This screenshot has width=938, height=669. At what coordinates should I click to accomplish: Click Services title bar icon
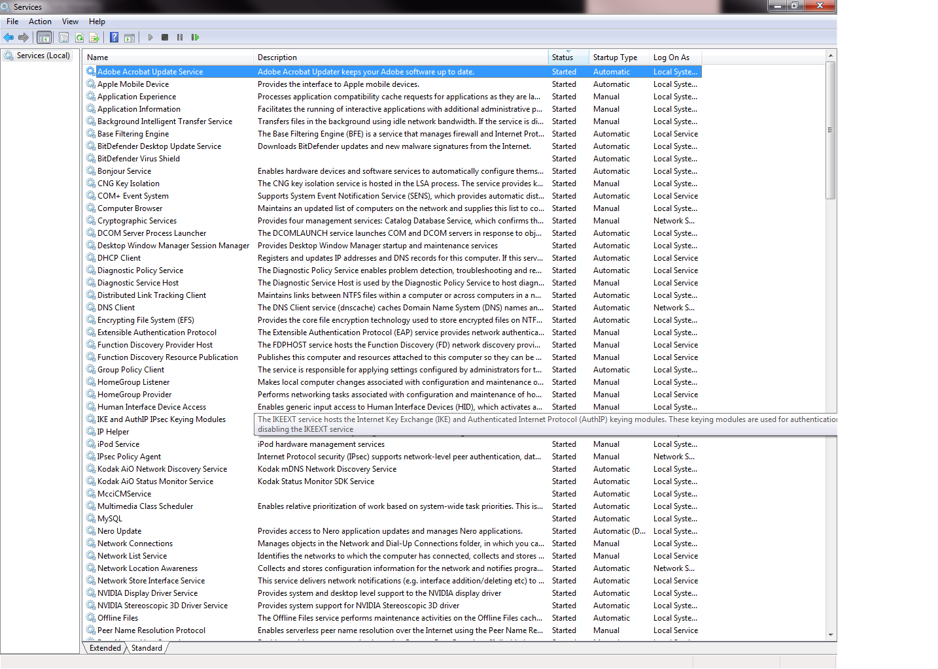pyautogui.click(x=6, y=7)
